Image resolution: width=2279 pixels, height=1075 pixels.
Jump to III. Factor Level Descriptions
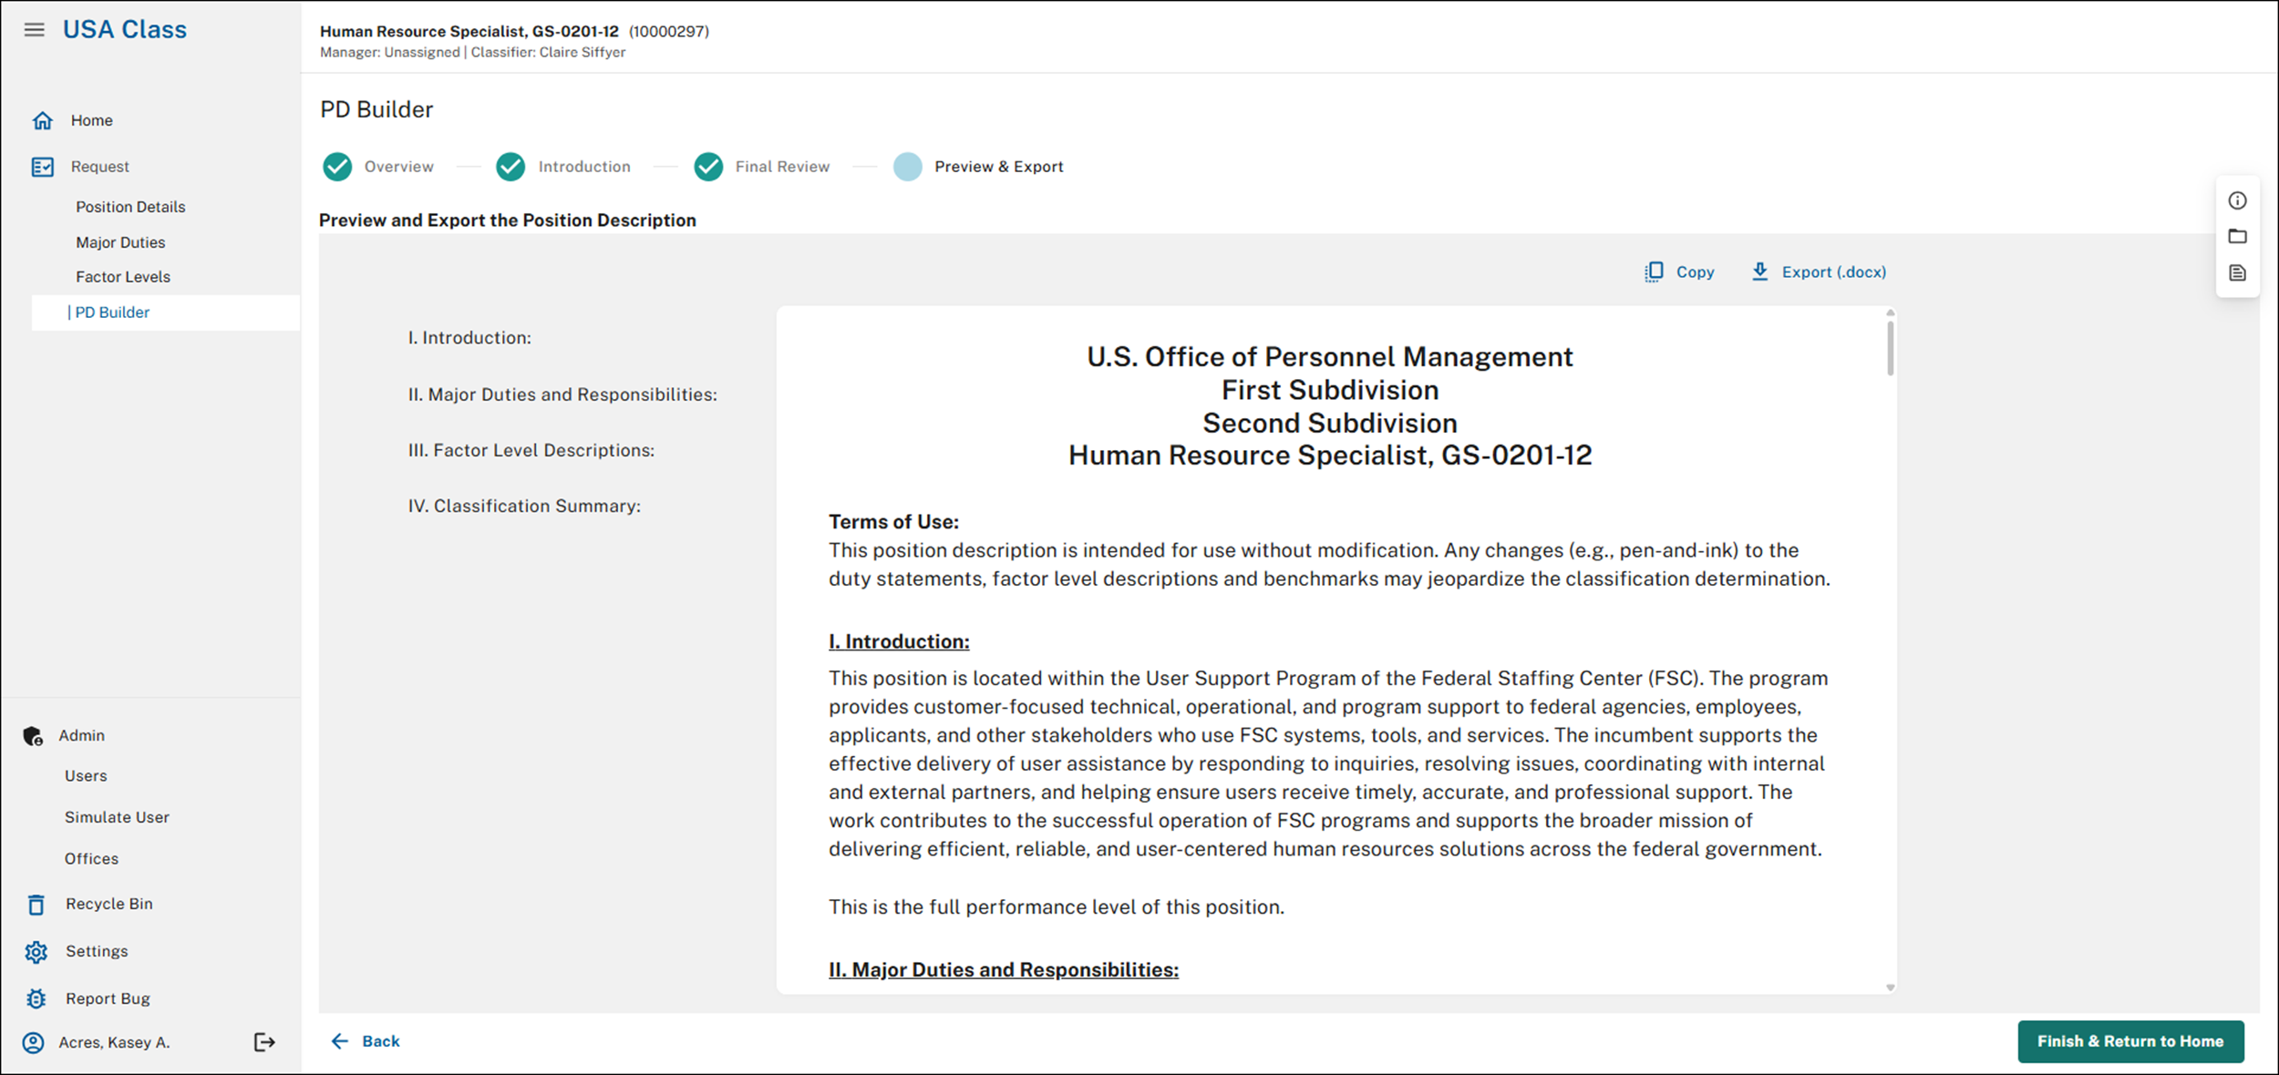click(531, 450)
